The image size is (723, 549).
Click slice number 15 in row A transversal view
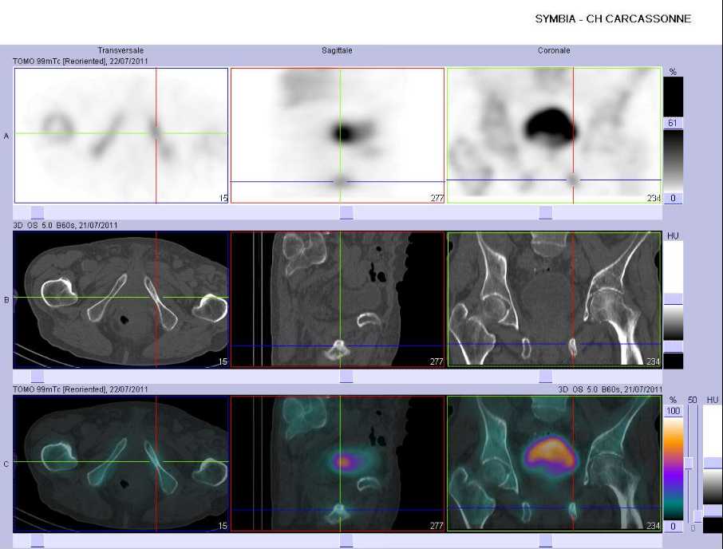pyautogui.click(x=223, y=198)
